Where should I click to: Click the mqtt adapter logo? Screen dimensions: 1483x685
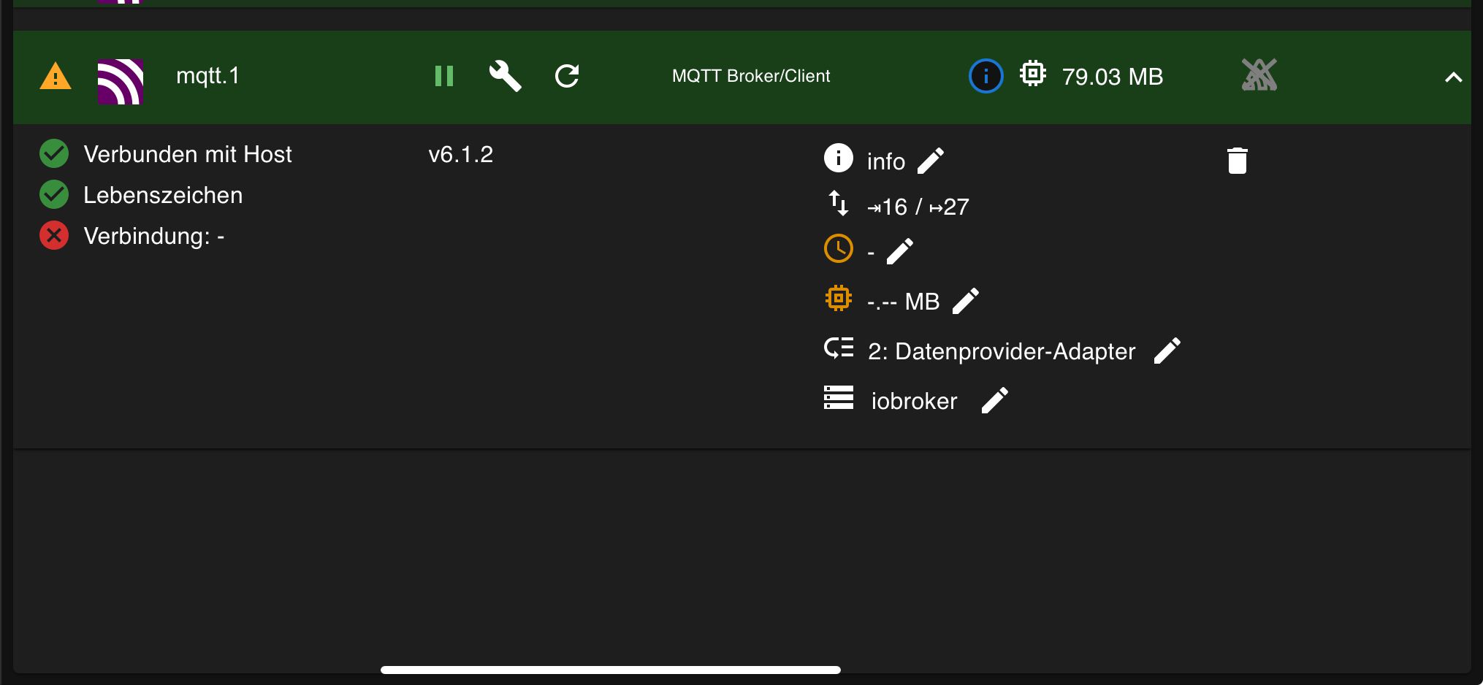point(121,81)
